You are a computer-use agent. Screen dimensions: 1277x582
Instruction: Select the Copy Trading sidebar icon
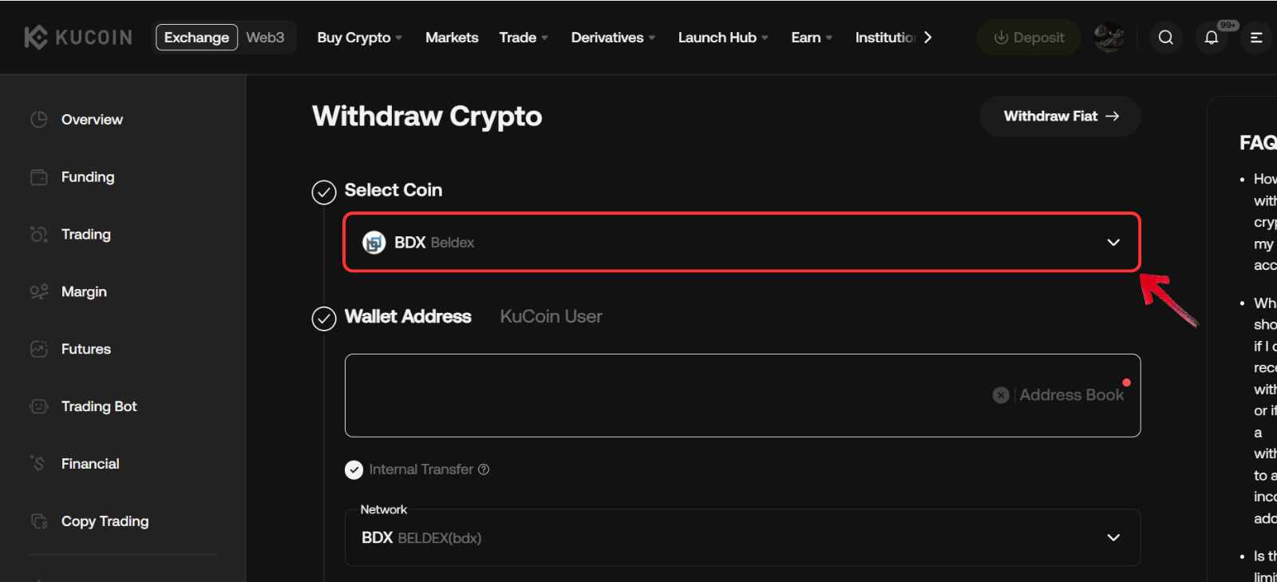tap(38, 521)
